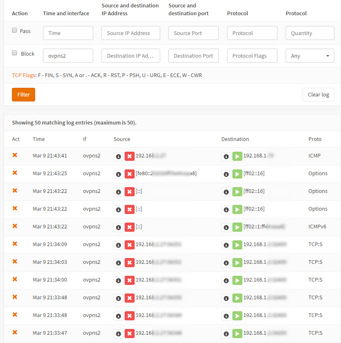Enable the Pass action checkbox
The height and width of the screenshot is (343, 341).
(14, 31)
